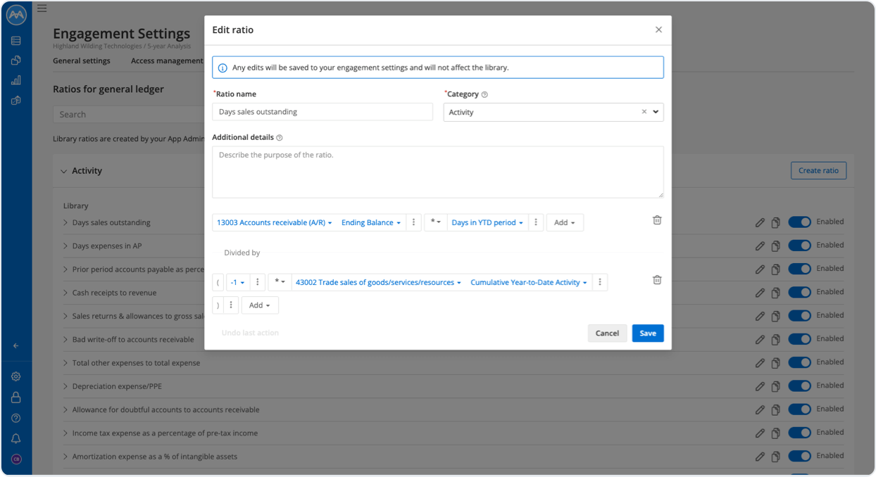The height and width of the screenshot is (477, 876).
Task: Collapse the Activity section
Action: [x=64, y=171]
